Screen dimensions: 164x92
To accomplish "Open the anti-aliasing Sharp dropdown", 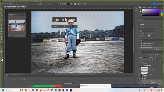I will click(55, 4).
